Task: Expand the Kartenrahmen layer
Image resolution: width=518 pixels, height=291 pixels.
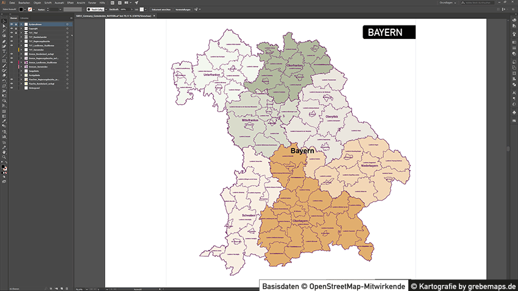Action: (x=21, y=24)
